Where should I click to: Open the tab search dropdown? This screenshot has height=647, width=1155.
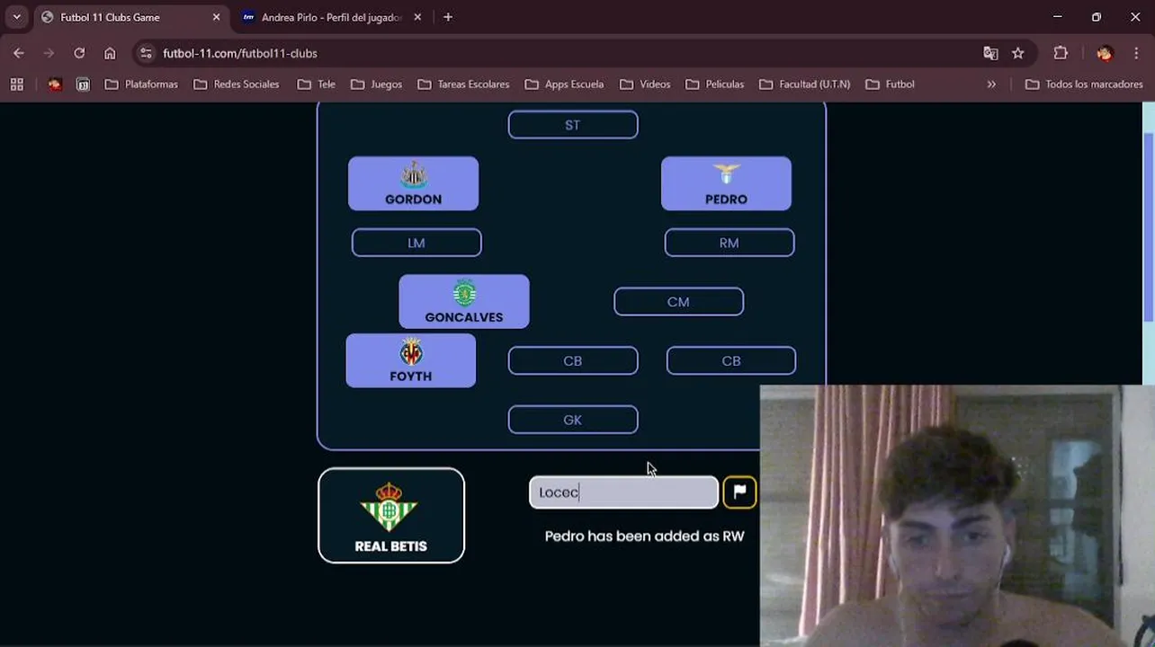pyautogui.click(x=16, y=17)
